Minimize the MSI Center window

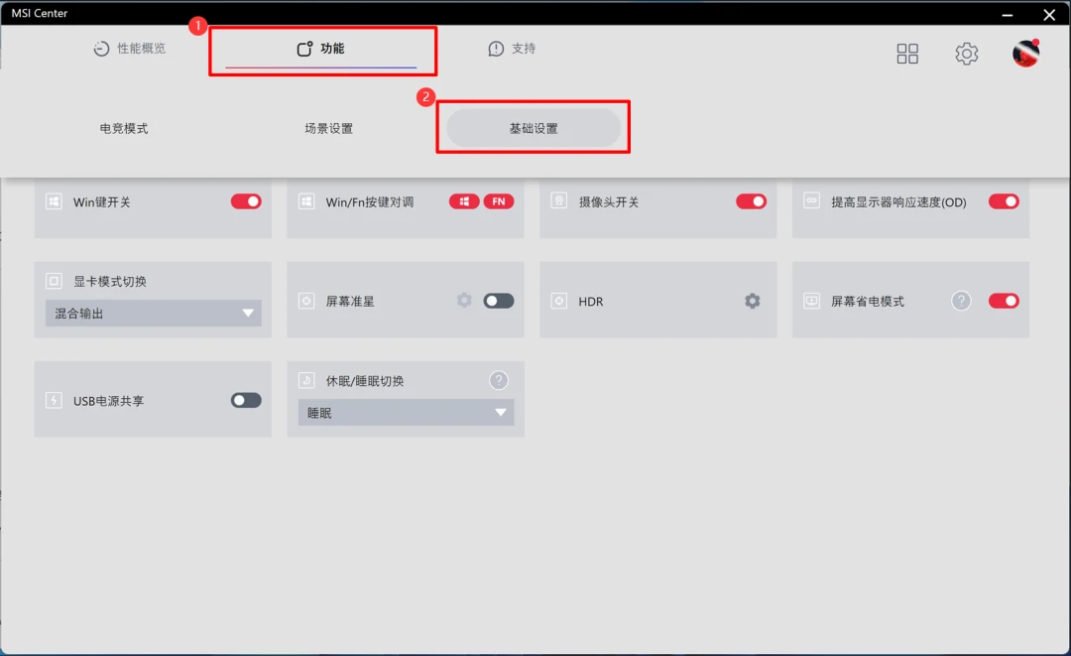coord(1008,14)
